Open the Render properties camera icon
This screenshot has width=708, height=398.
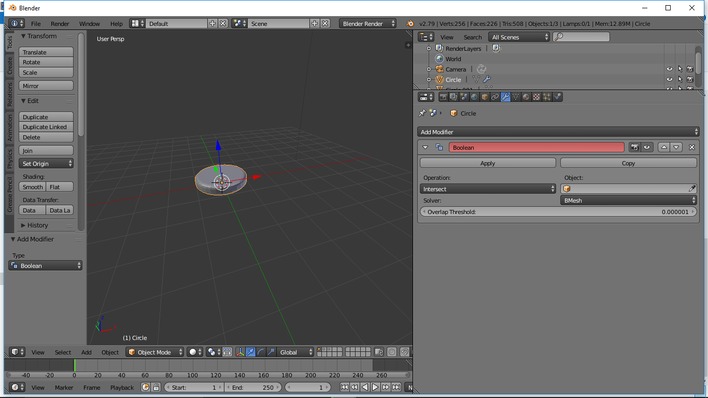tap(444, 97)
